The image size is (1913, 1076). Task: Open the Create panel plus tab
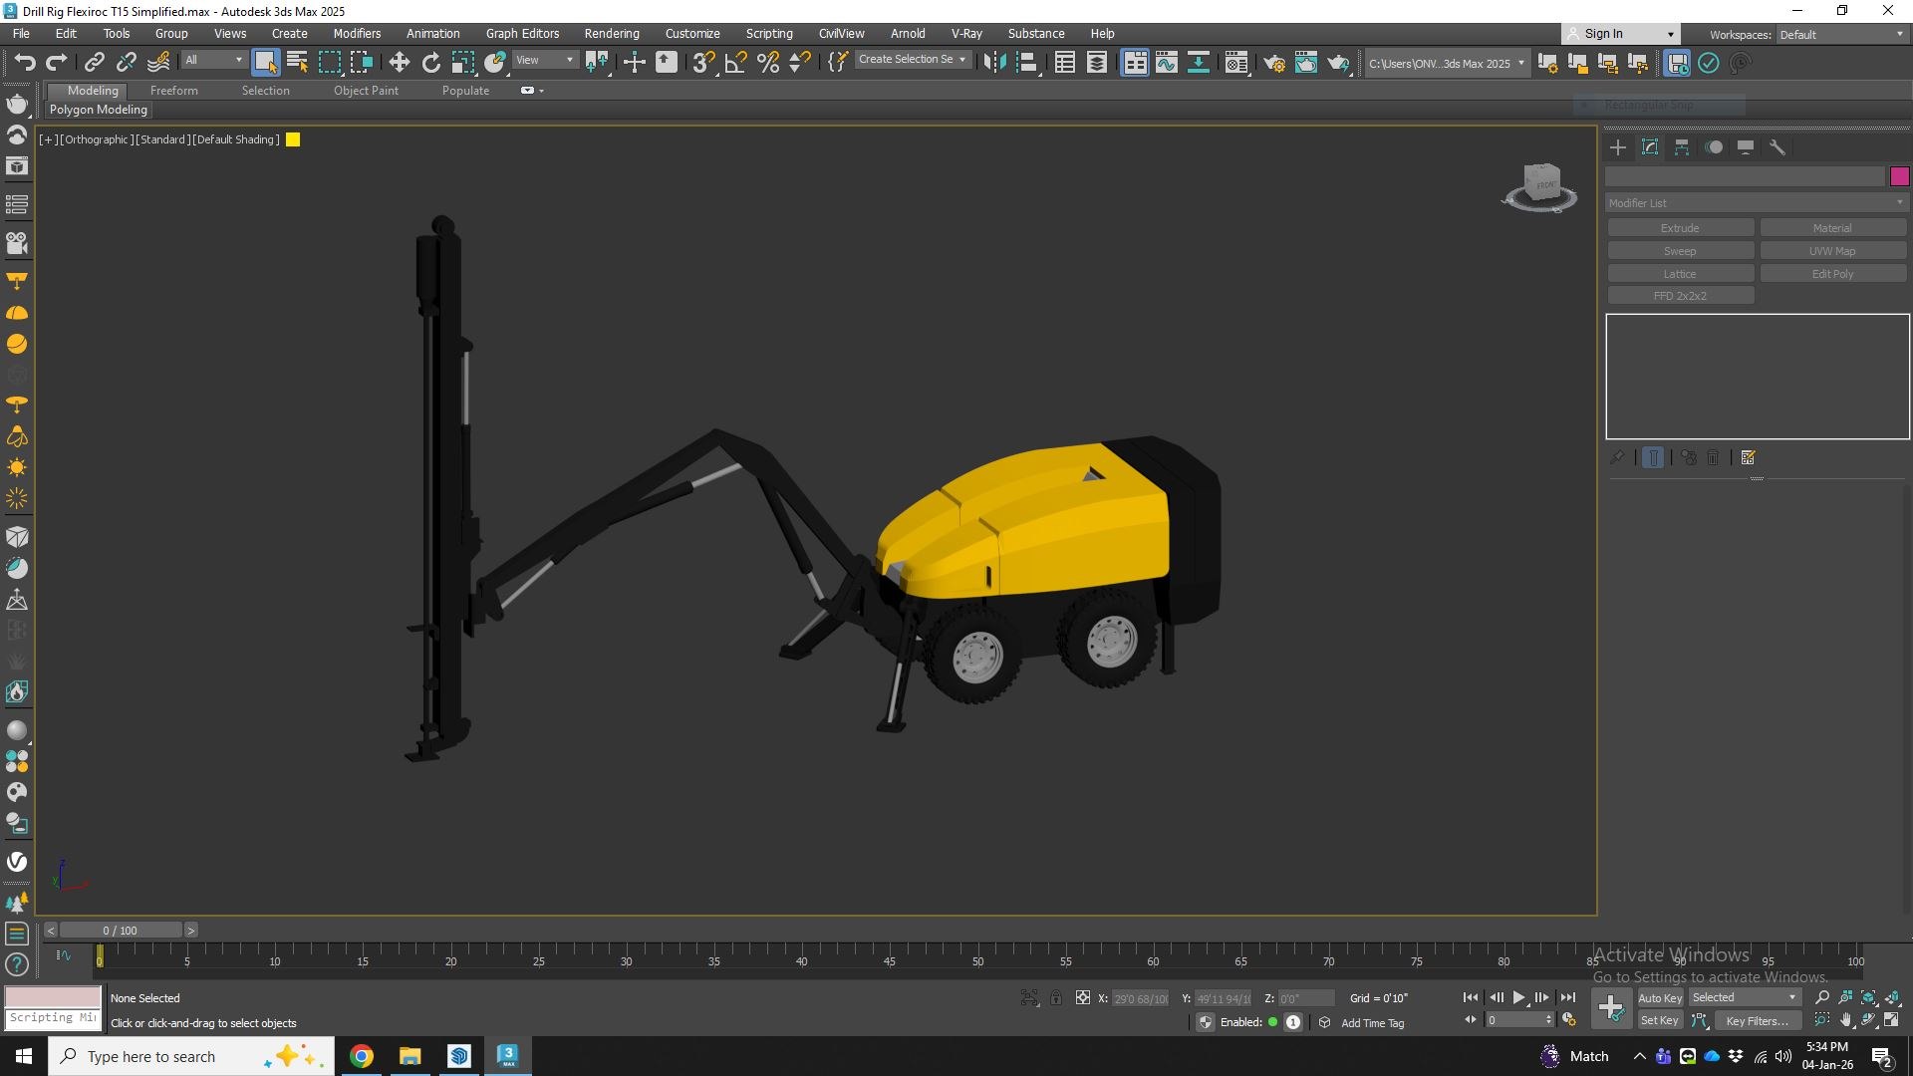click(1618, 147)
